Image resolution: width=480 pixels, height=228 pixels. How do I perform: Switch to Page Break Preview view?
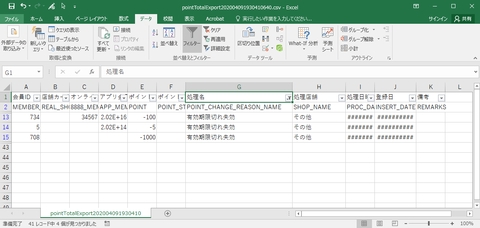395,224
